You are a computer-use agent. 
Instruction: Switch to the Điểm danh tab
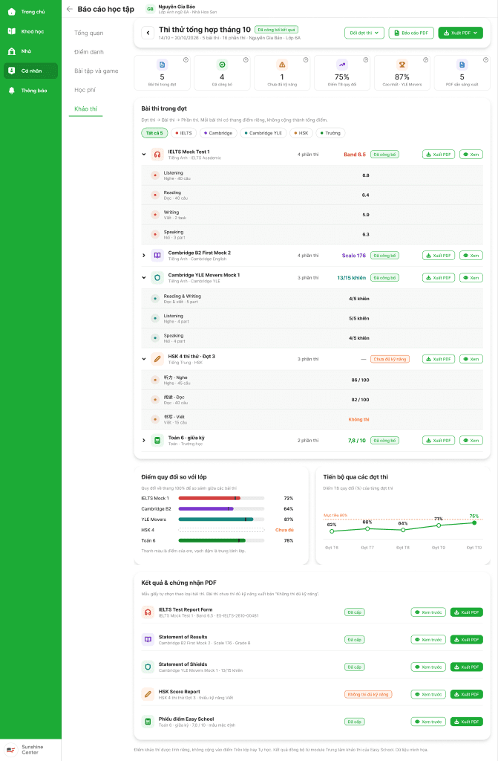tap(89, 52)
